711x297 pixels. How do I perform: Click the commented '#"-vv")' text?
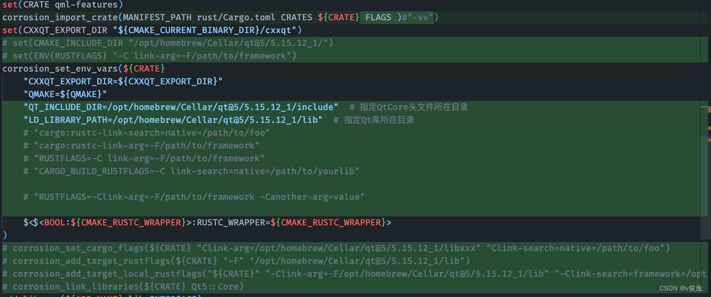pos(420,17)
